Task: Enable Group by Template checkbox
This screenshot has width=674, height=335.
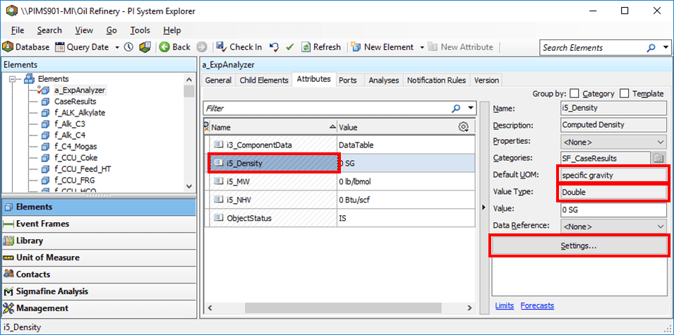Action: pos(624,94)
